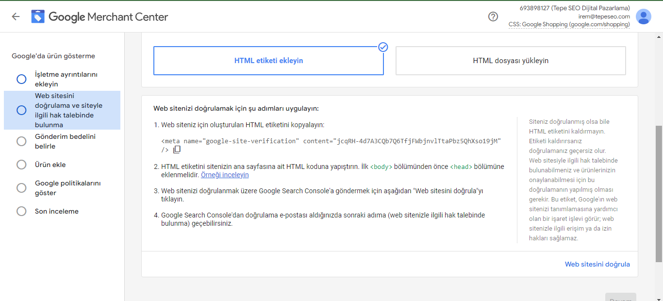Select the Son inceleme step circle
The image size is (663, 301).
(x=21, y=211)
